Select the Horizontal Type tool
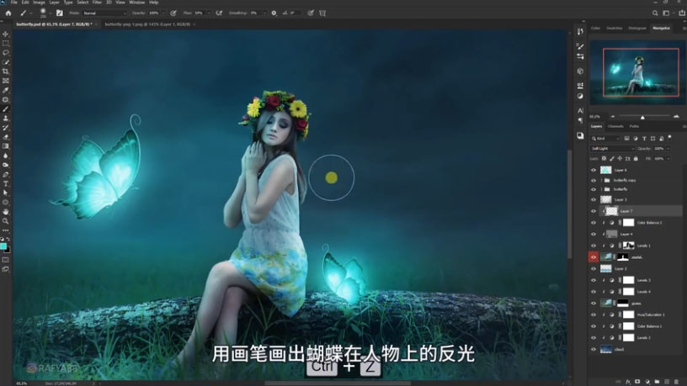 pos(6,184)
